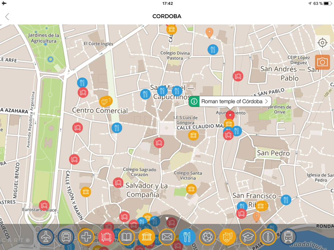The width and height of the screenshot is (334, 250).
Task: Toggle the train station filter in bottom bar
Action: 288,237
